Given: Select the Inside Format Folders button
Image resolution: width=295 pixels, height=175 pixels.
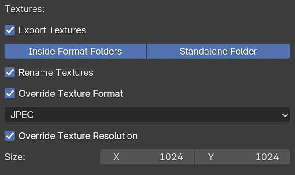Looking at the screenshot, I should (x=75, y=52).
